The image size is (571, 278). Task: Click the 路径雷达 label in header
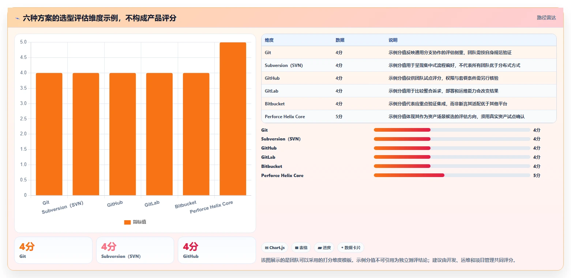546,18
